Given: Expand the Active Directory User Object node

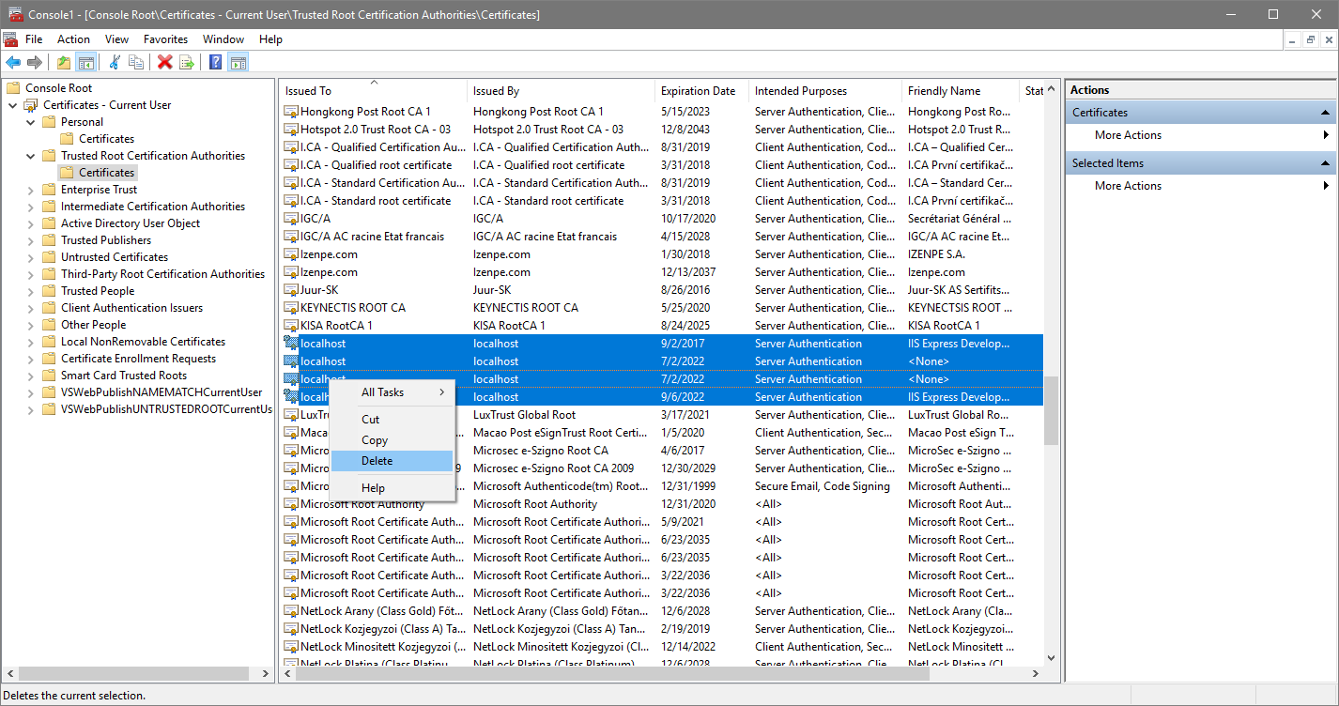Looking at the screenshot, I should pos(30,223).
